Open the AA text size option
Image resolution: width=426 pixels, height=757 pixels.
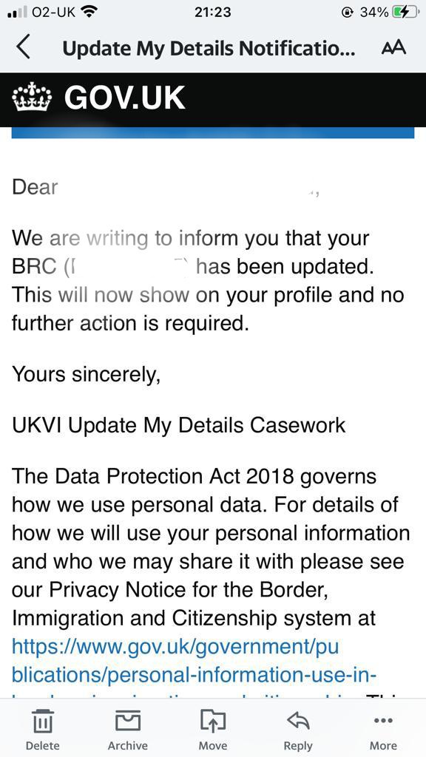point(393,48)
